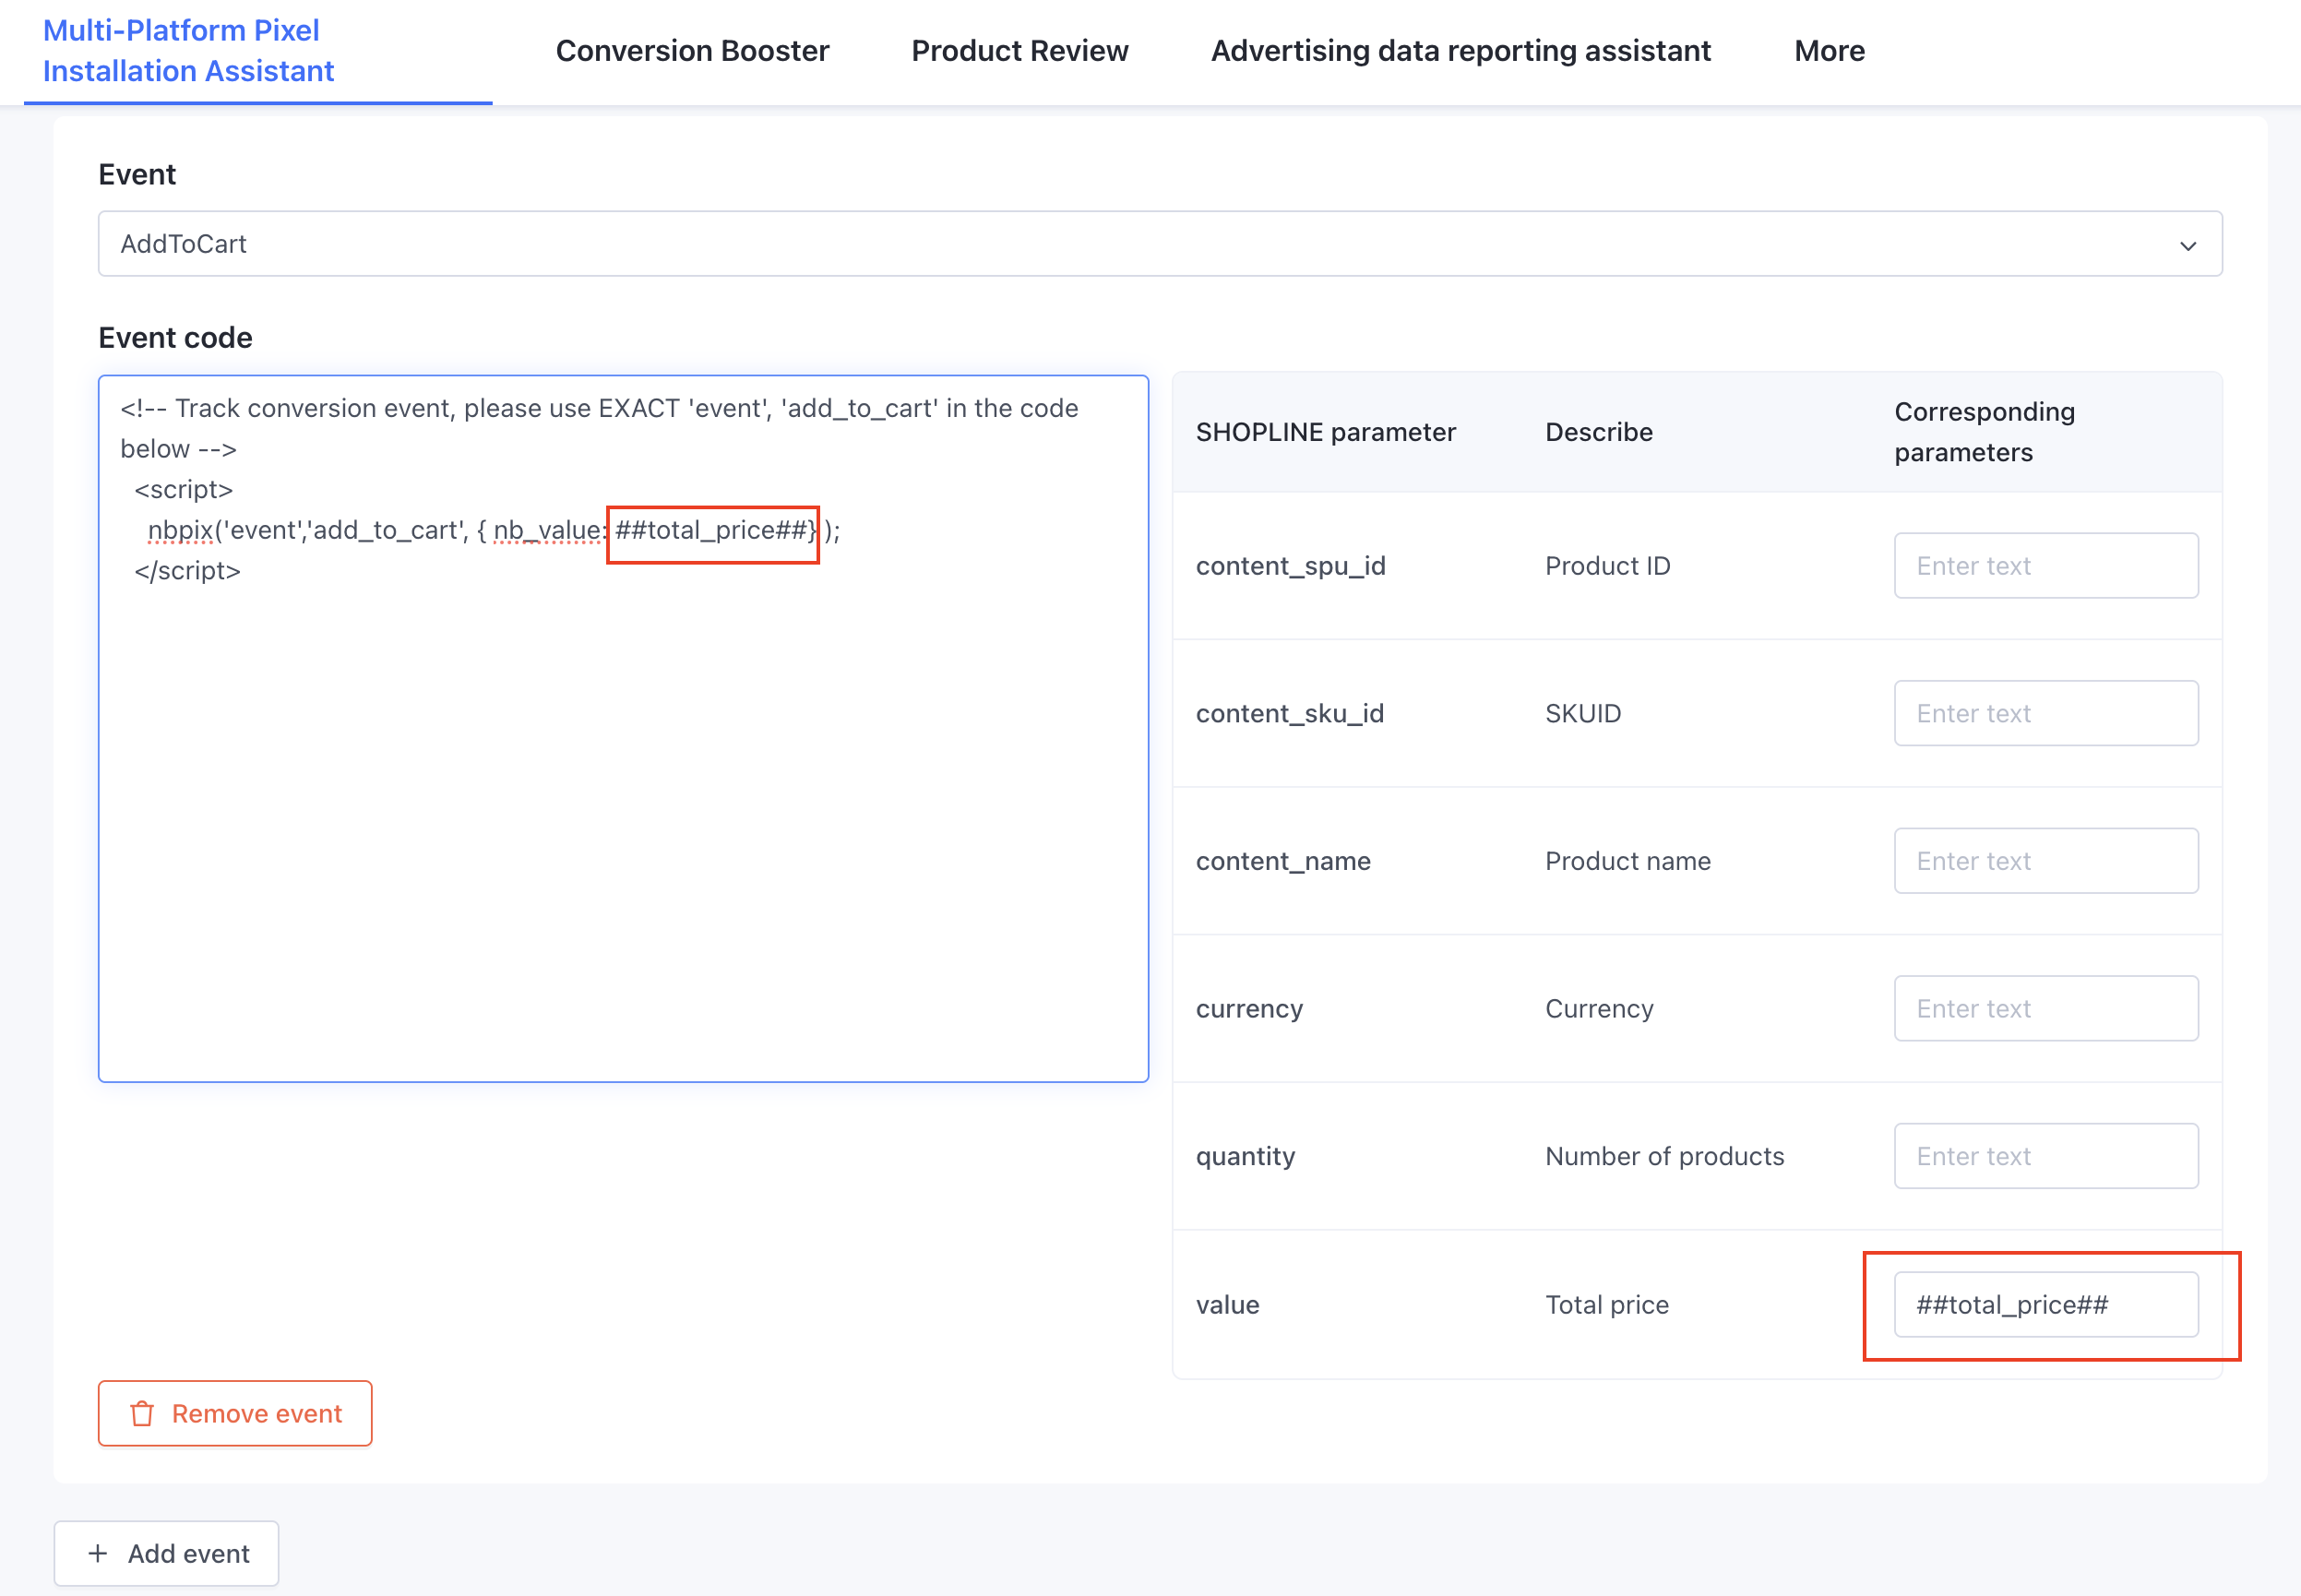
Task: Click the quantity Number of products input
Action: point(2045,1156)
